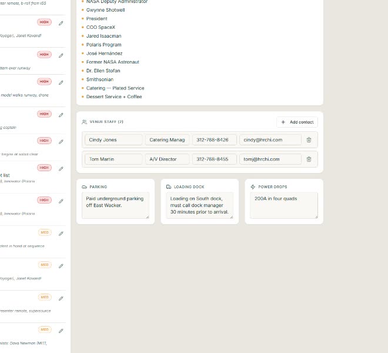Click the Parking textarea resize handle

click(148, 217)
